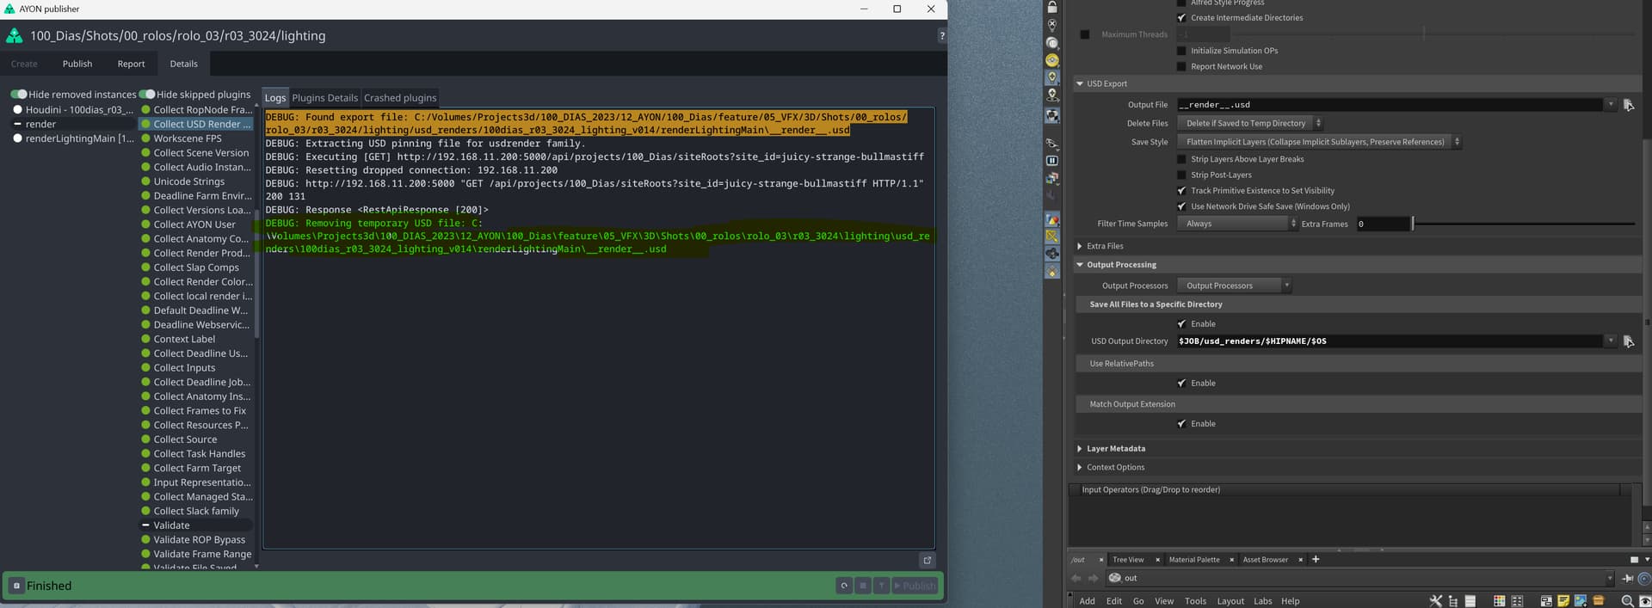Viewport: 1652px width, 608px height.
Task: Click the magnifier search icon in network toolbar
Action: (x=1627, y=601)
